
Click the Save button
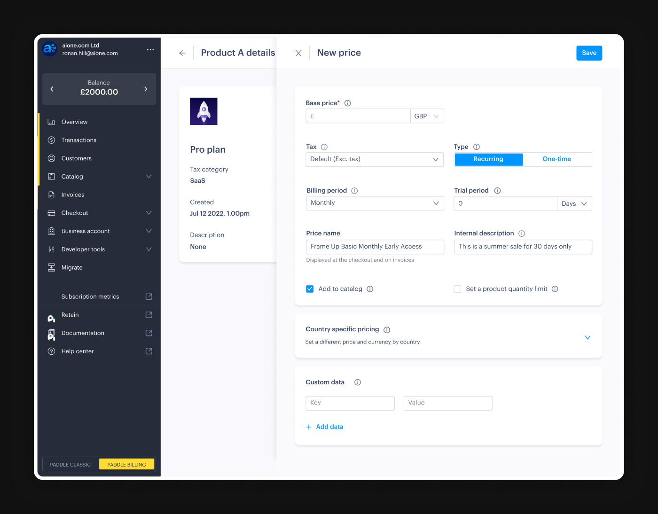click(x=589, y=53)
